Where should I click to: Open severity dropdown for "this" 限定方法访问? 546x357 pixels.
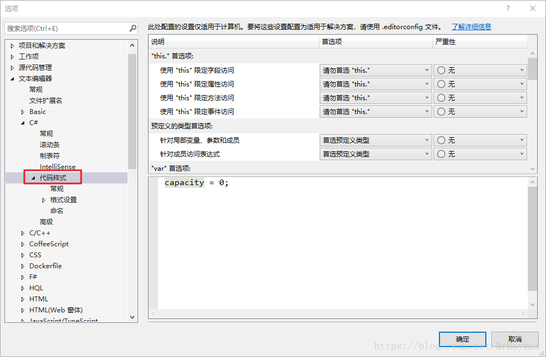[x=480, y=98]
